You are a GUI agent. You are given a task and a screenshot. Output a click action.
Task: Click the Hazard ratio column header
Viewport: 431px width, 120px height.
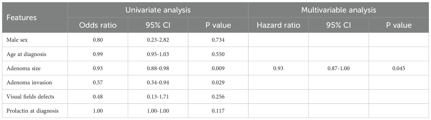point(278,25)
